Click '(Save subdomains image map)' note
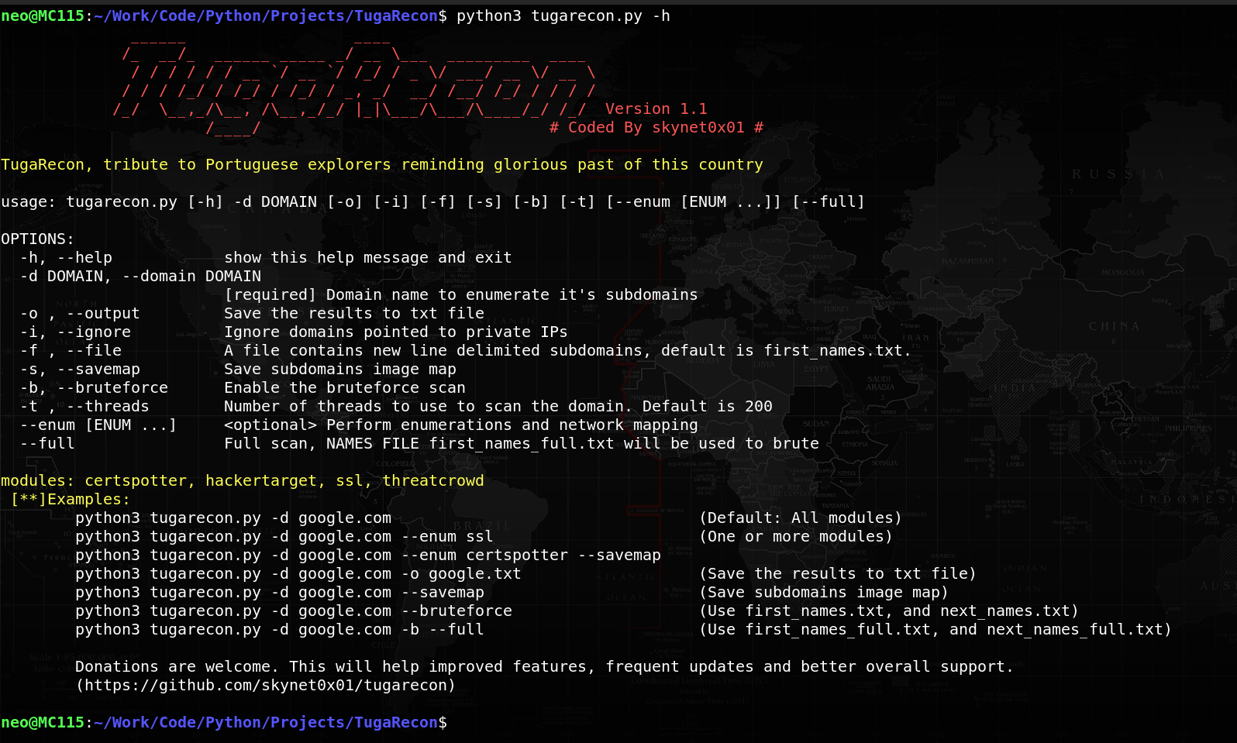The image size is (1237, 743). click(824, 592)
